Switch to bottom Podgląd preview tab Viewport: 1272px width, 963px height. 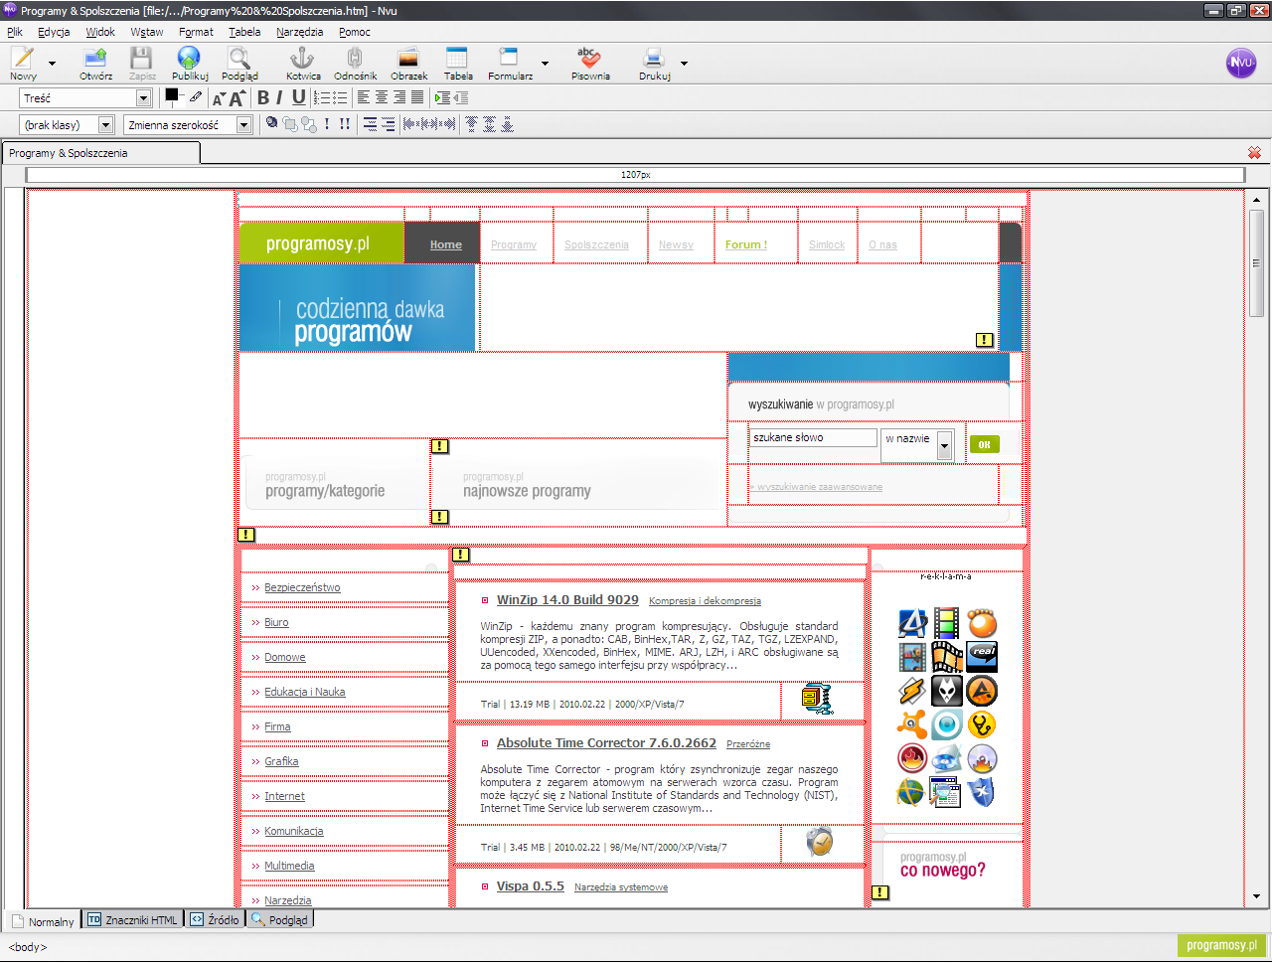(x=280, y=920)
